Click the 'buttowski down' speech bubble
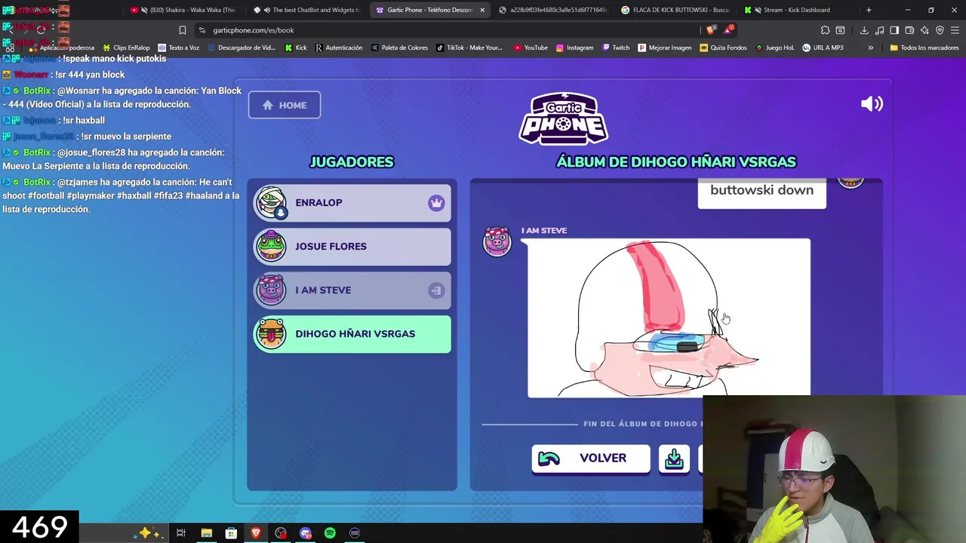This screenshot has height=543, width=966. pos(761,192)
